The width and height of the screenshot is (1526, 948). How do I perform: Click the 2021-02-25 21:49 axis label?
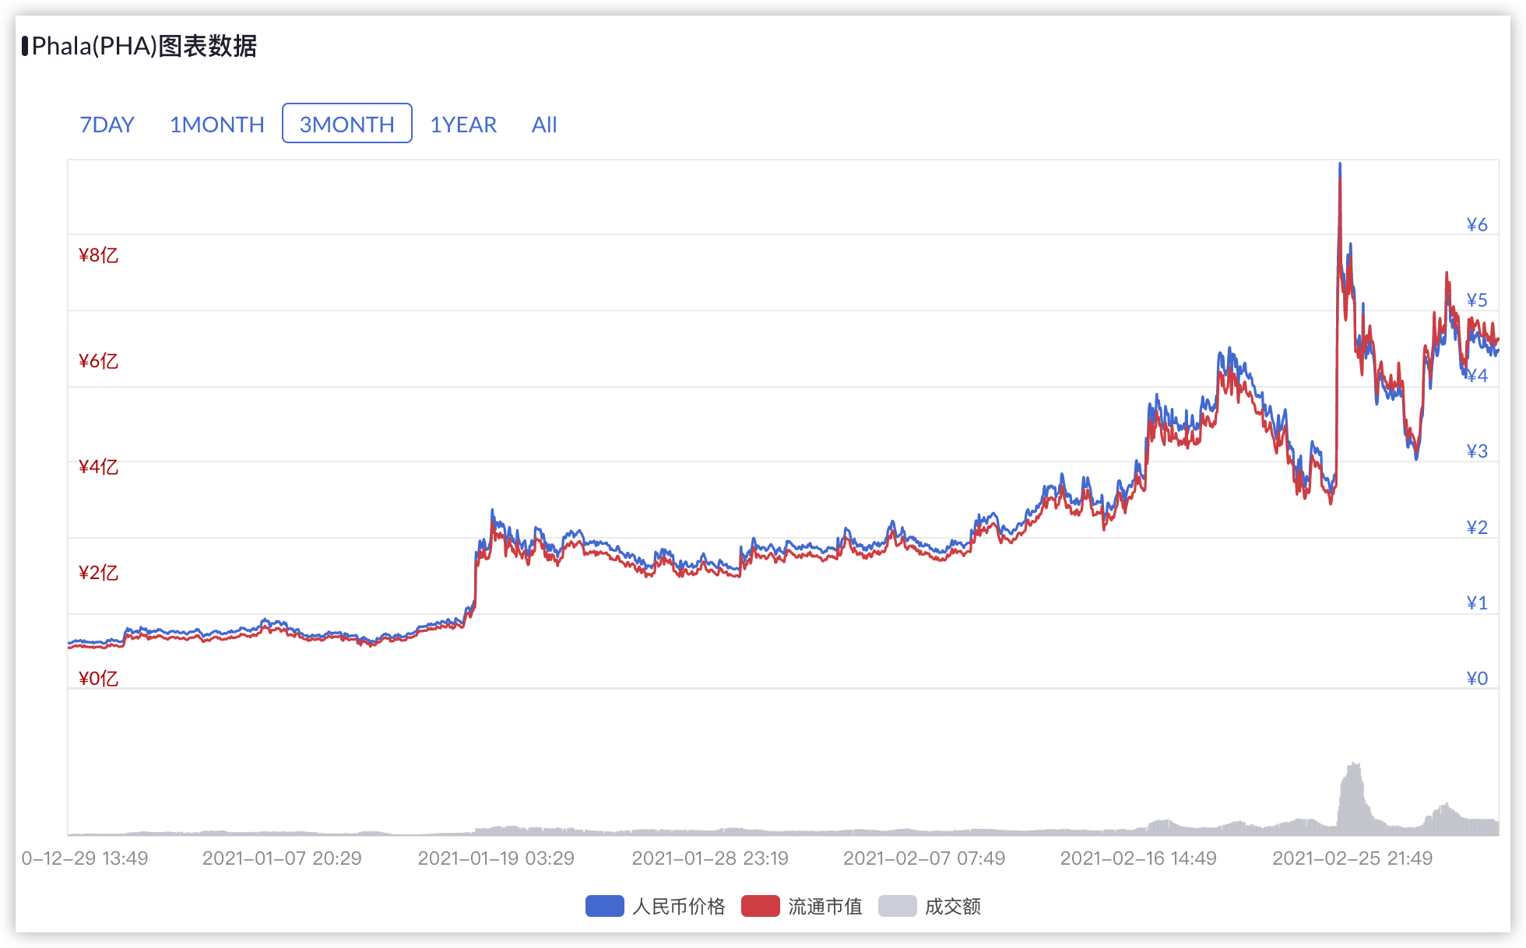[1352, 858]
